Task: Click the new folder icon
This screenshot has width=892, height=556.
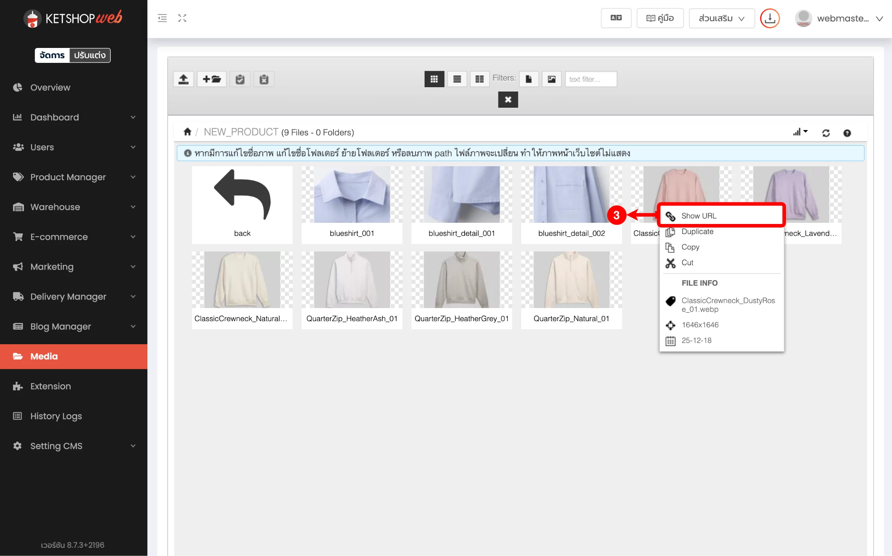Action: point(212,79)
